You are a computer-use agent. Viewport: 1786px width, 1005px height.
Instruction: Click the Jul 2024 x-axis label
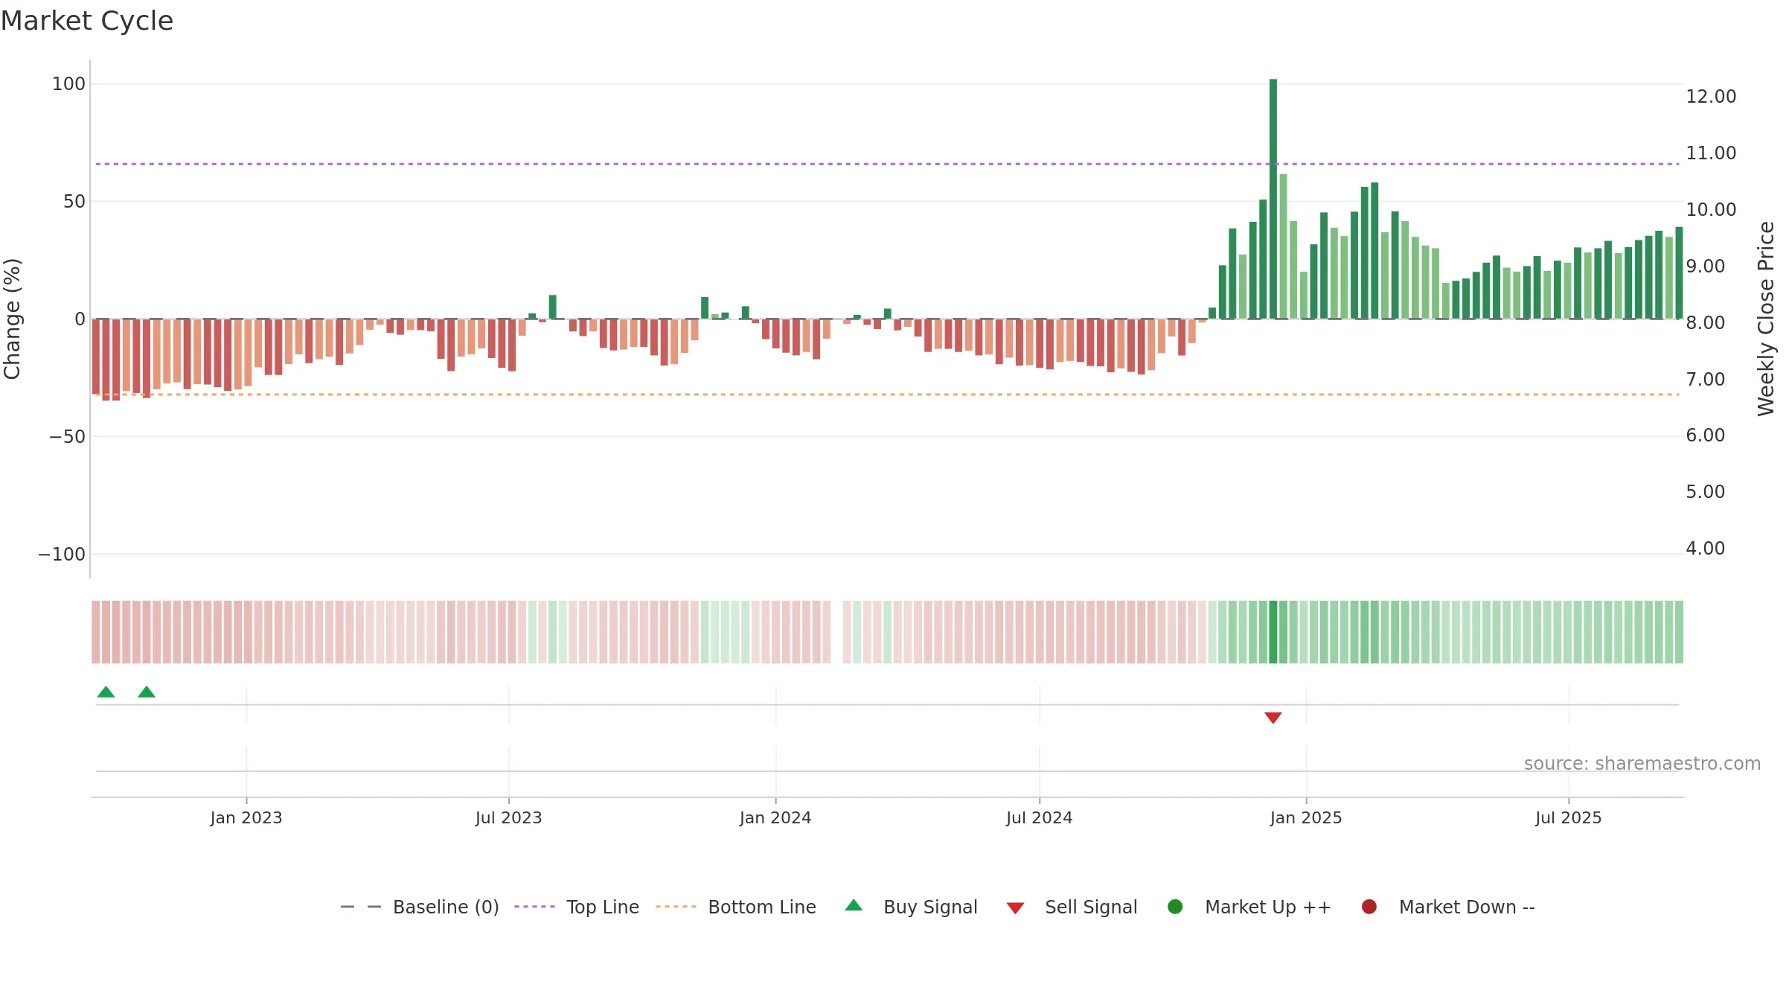[x=1040, y=818]
